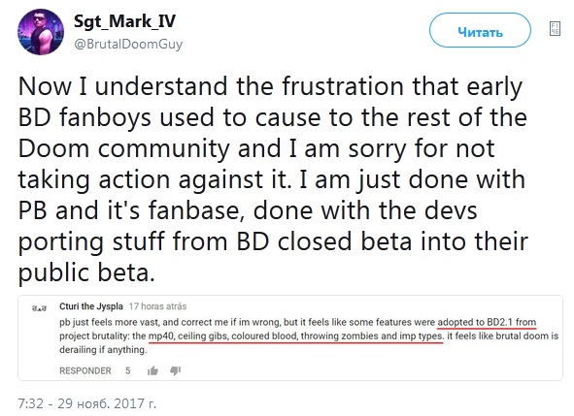Click underlined text 'adopted to BD2.1 from'

pos(487,322)
